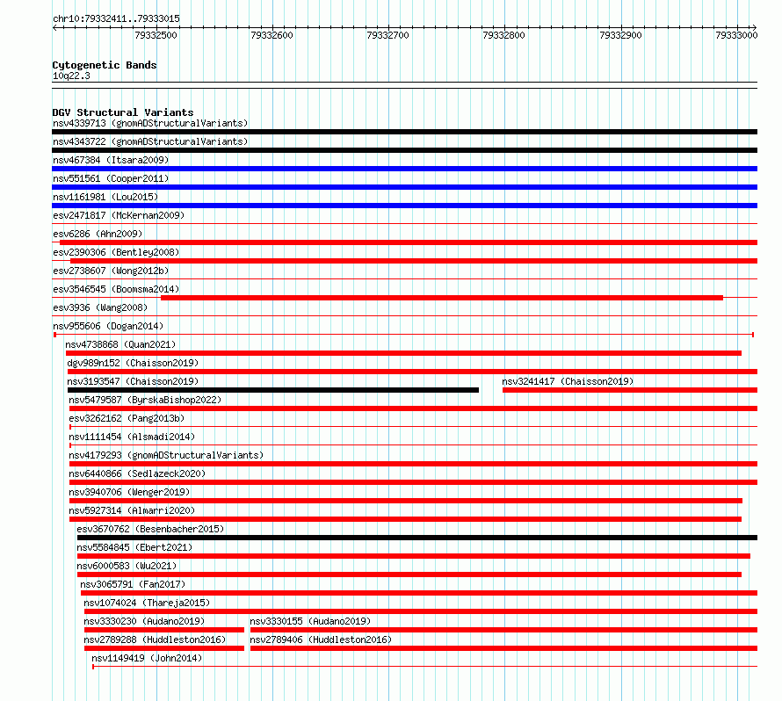Open variant esv2390306 (Bentley2008)
Viewport: 782px width, 701px height.
[x=116, y=252]
